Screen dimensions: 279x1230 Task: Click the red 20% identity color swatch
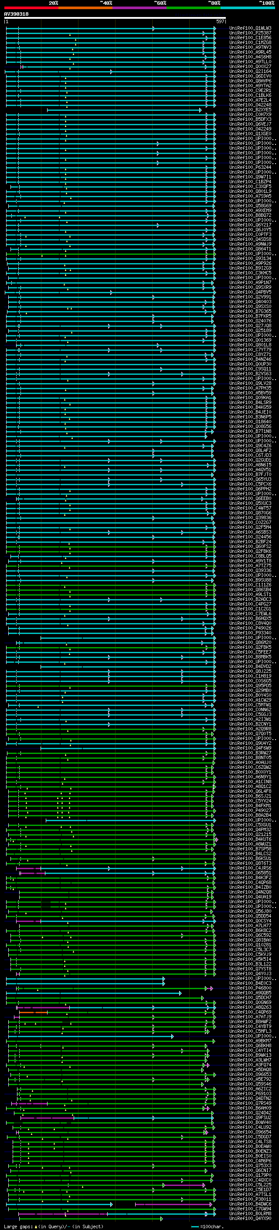(31, 8)
